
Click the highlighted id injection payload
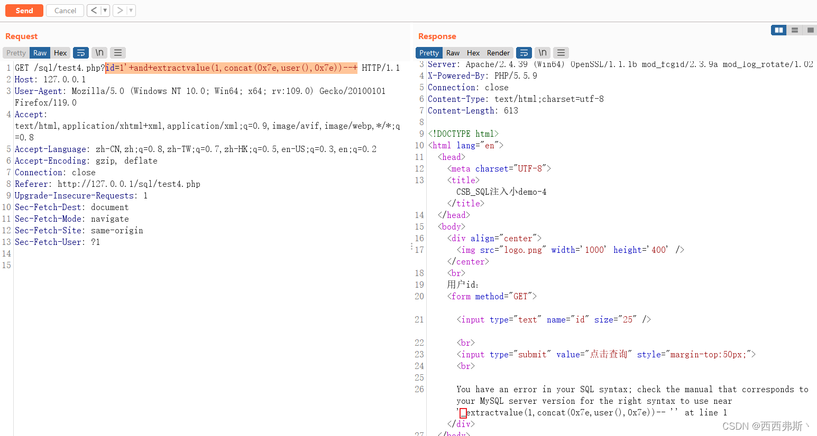click(x=232, y=68)
